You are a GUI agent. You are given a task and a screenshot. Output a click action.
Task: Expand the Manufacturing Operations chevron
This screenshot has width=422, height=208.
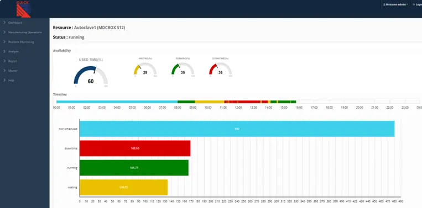point(4,32)
